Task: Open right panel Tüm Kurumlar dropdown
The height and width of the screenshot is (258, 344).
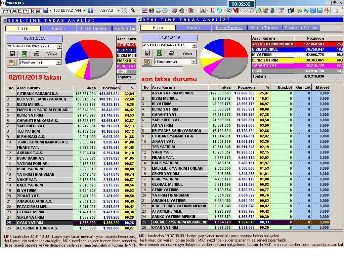Action: (x=193, y=62)
